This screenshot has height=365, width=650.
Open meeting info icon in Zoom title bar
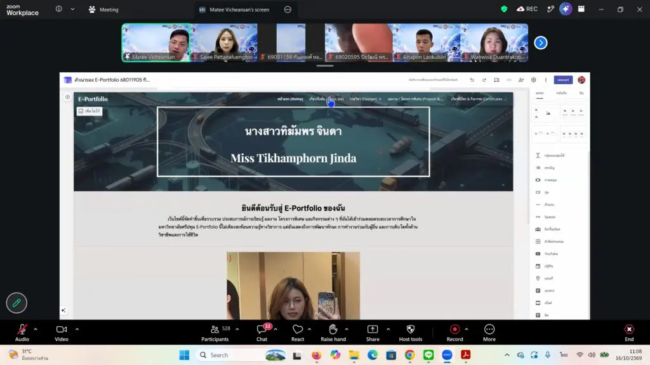click(x=59, y=9)
